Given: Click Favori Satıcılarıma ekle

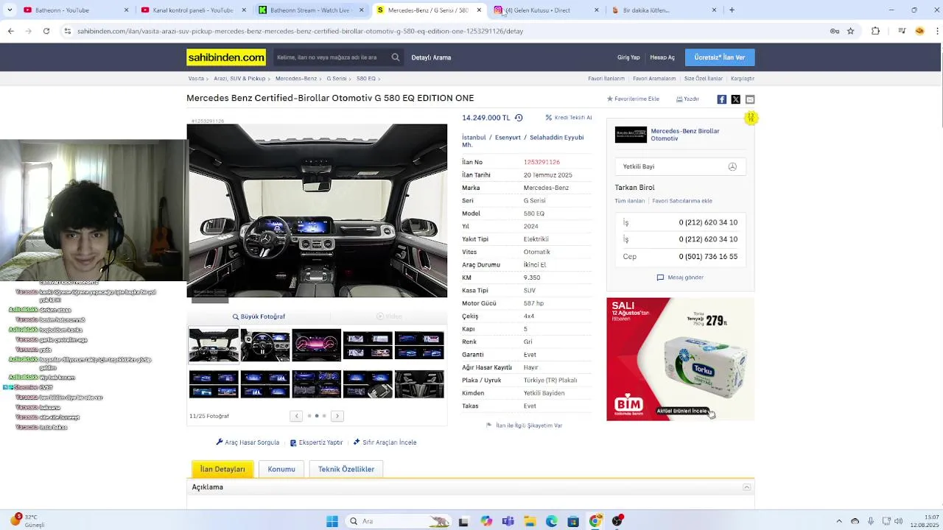Looking at the screenshot, I should 682,201.
